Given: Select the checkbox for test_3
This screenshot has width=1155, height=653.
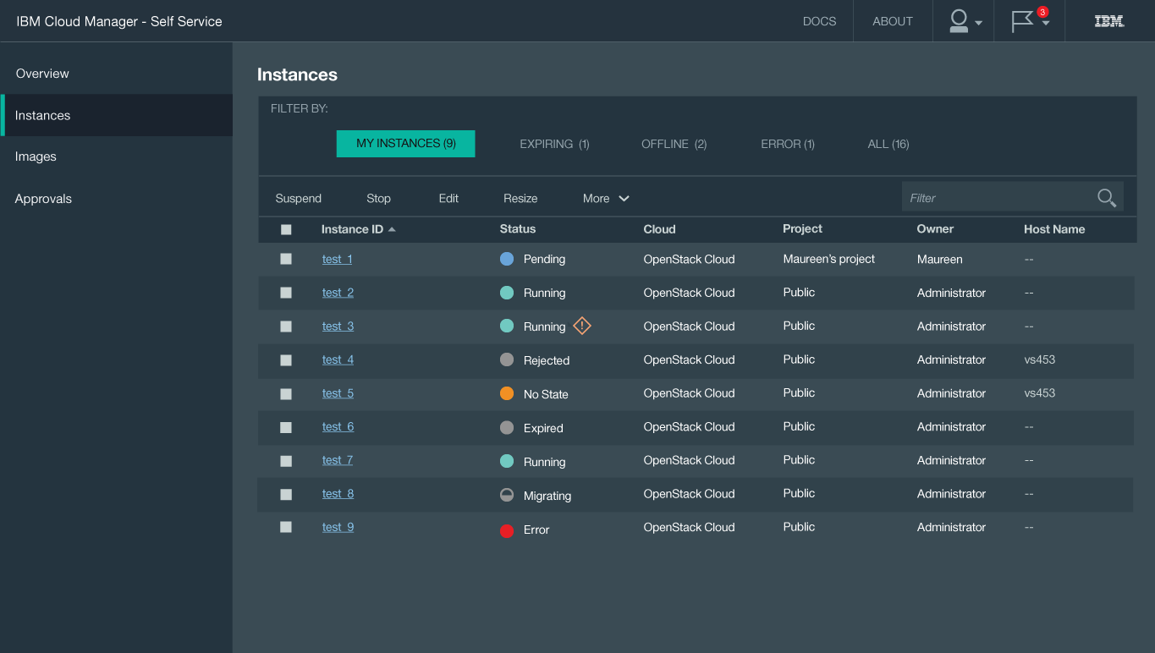Looking at the screenshot, I should coord(286,326).
